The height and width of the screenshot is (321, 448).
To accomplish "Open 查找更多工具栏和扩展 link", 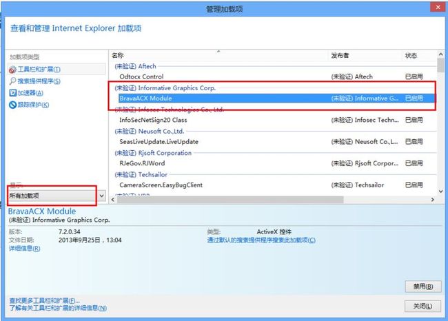I will 45,301.
